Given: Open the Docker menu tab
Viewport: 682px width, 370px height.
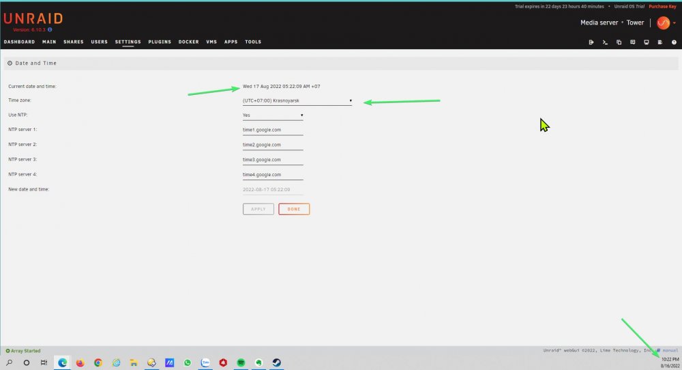Looking at the screenshot, I should tap(189, 42).
